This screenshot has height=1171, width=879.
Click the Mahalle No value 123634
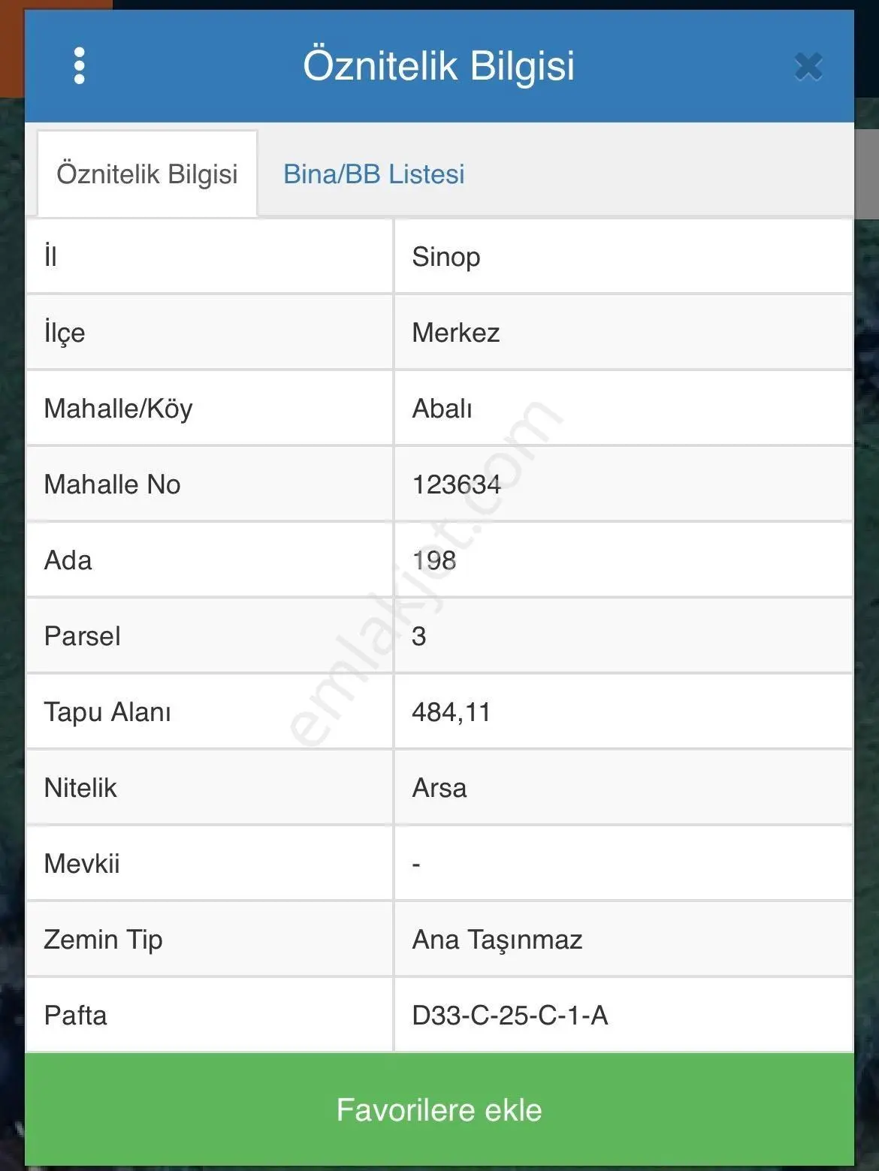(457, 484)
